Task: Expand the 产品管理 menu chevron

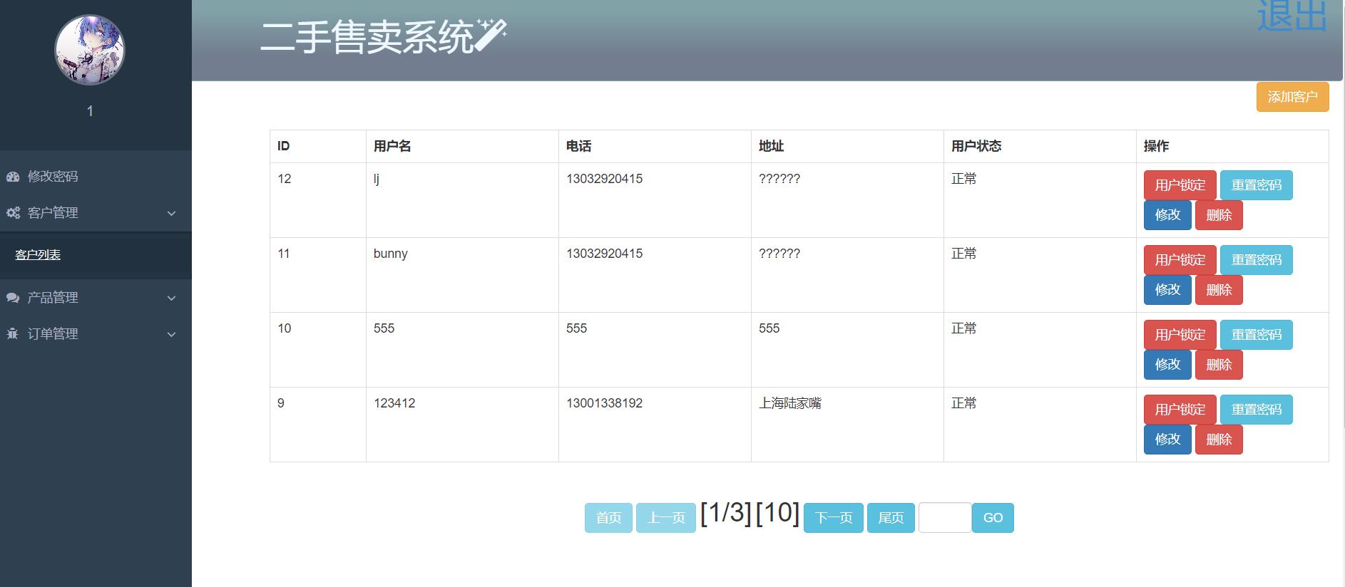Action: point(171,298)
